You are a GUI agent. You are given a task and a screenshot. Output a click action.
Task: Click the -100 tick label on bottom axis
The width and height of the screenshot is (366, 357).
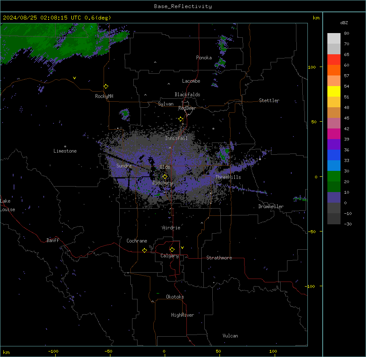[x=53, y=351]
